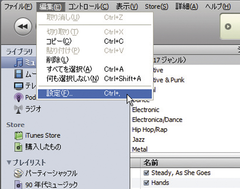Viewport: 240px width, 189px height.
Task: Collapse the プレイリスト section triangle
Action: 9,162
